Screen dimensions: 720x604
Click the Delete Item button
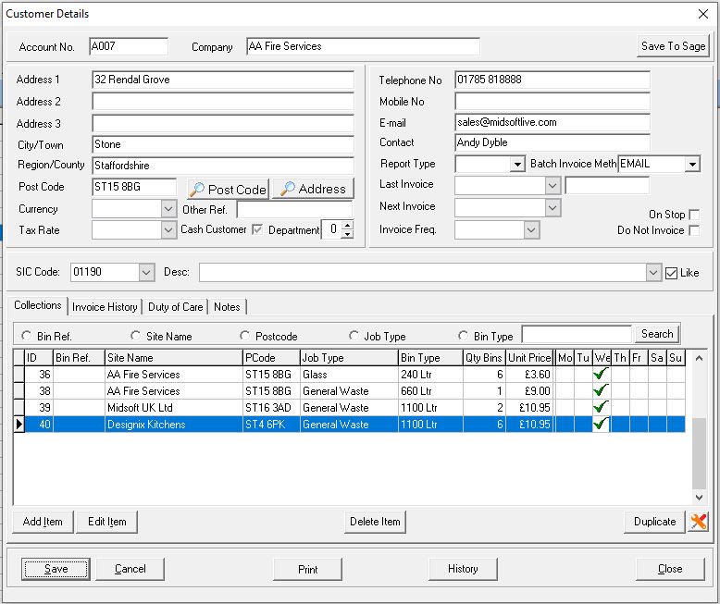click(375, 522)
